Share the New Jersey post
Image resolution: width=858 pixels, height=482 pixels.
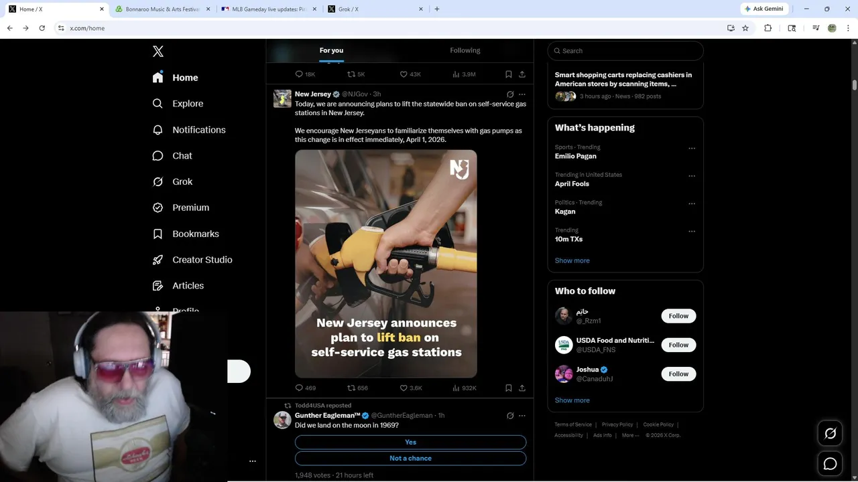coord(522,388)
